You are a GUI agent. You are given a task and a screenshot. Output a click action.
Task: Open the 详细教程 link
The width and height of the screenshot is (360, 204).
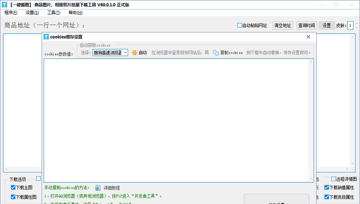pyautogui.click(x=112, y=188)
